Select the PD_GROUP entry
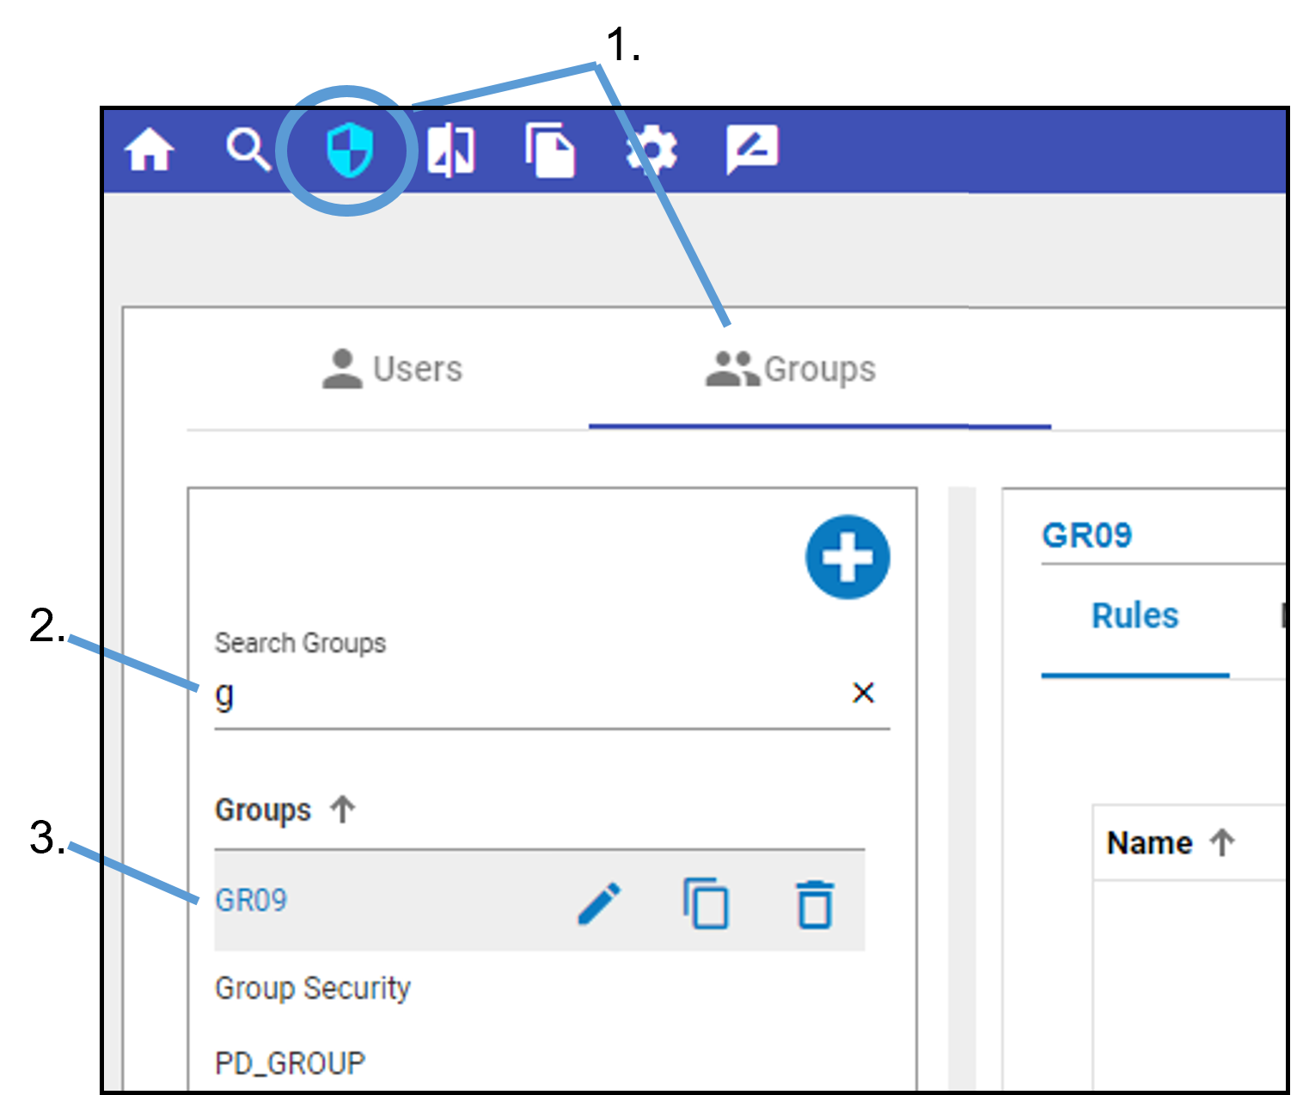The height and width of the screenshot is (1095, 1303). (290, 1062)
